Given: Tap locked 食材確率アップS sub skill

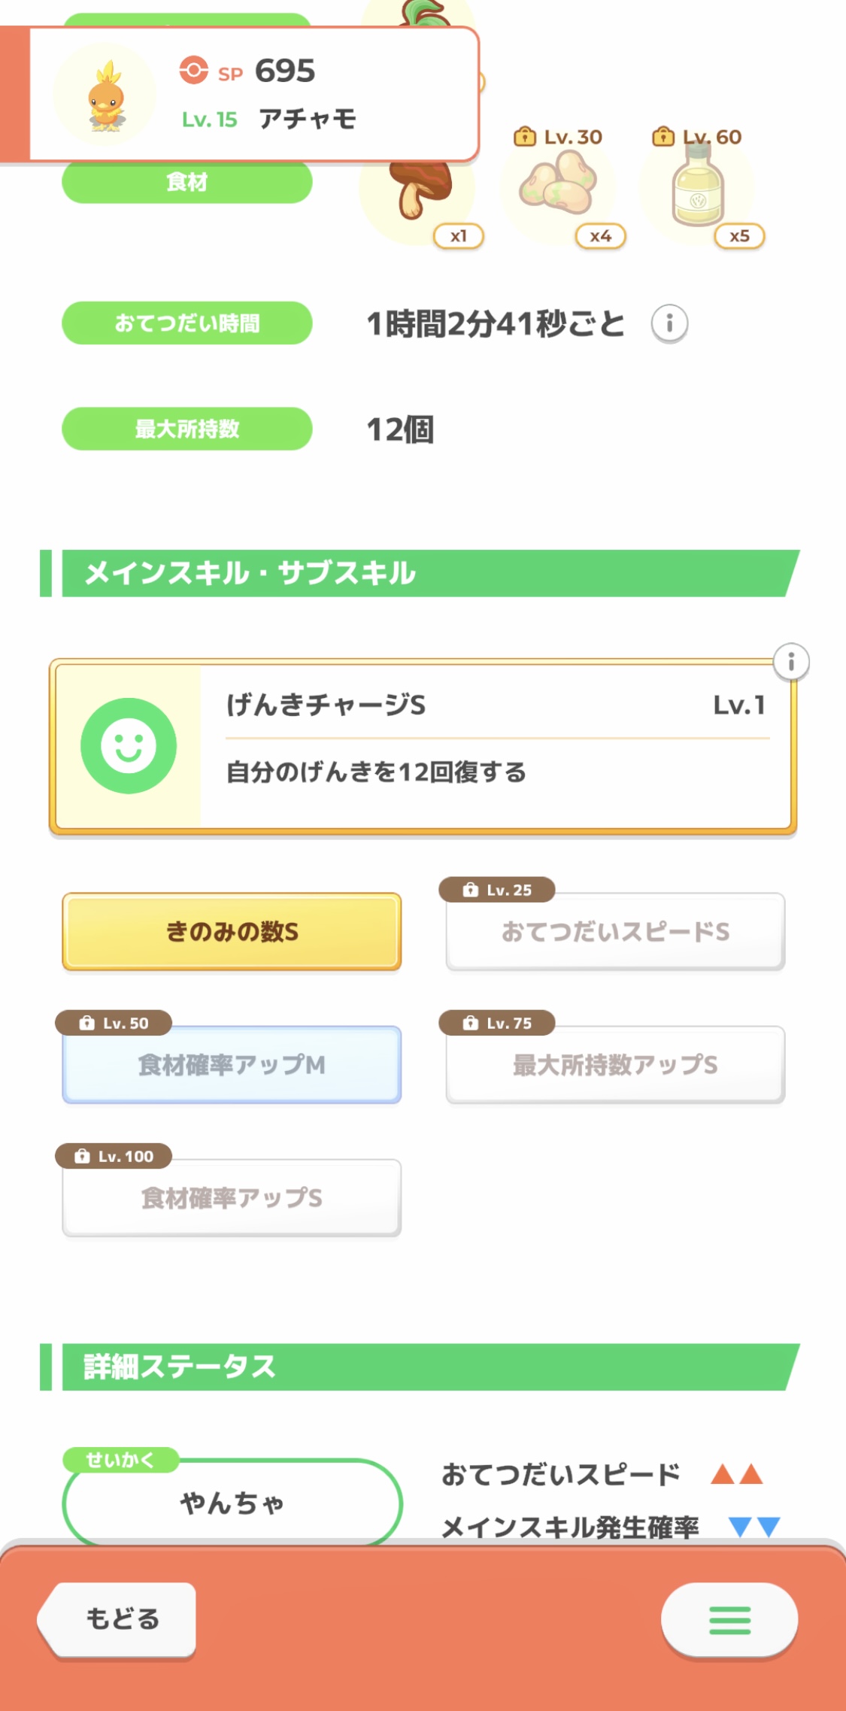Looking at the screenshot, I should (x=232, y=1198).
